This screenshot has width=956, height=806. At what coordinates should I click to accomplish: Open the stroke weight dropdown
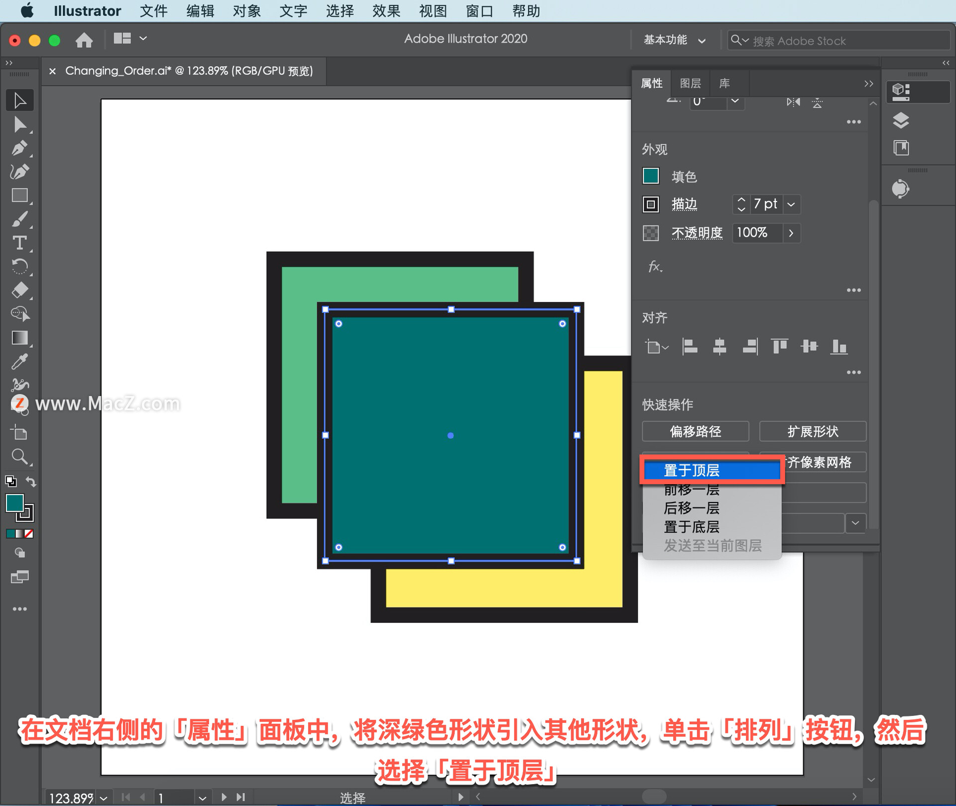pos(791,204)
